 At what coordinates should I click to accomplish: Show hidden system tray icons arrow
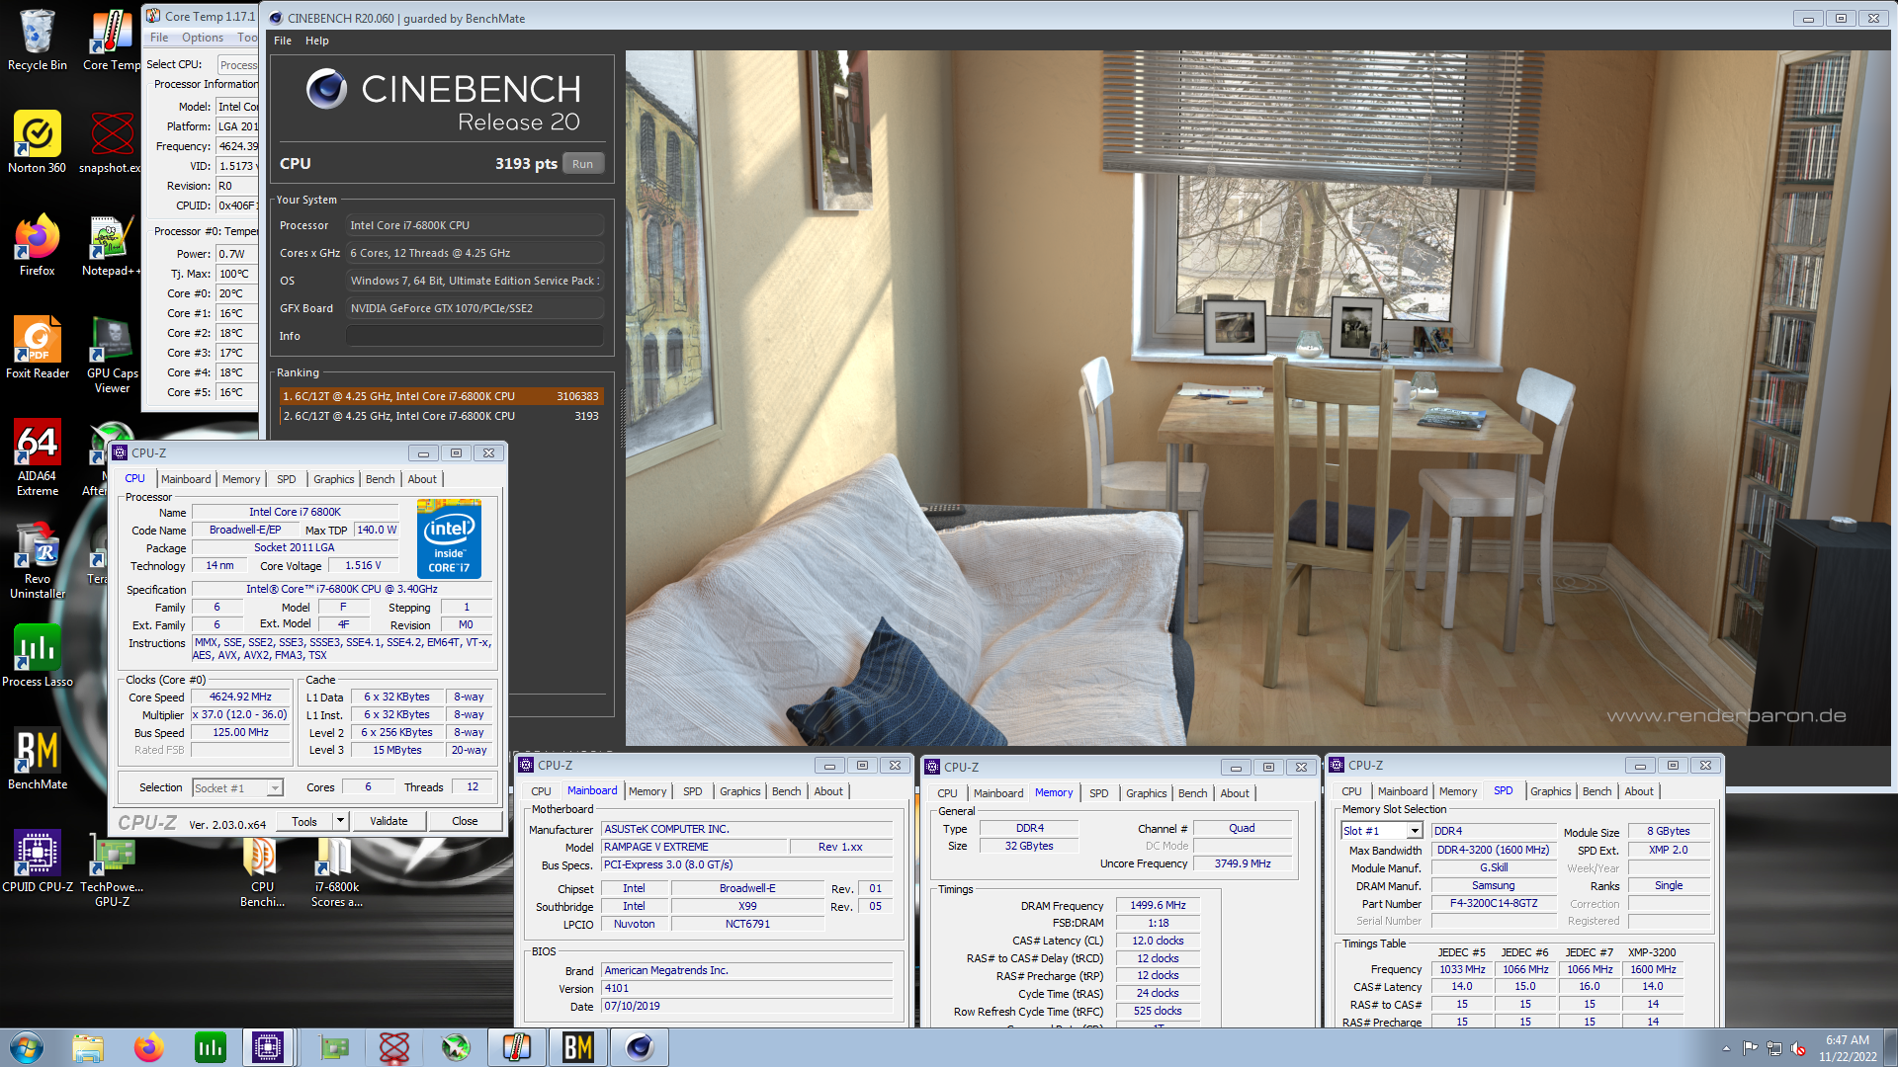click(x=1726, y=1048)
